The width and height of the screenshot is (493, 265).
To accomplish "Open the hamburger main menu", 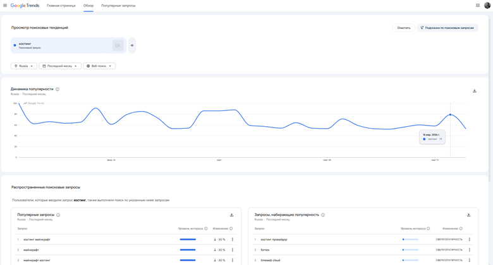I will tap(5, 5).
